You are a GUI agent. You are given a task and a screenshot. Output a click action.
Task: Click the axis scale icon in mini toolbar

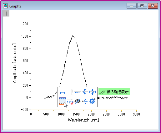point(63,92)
